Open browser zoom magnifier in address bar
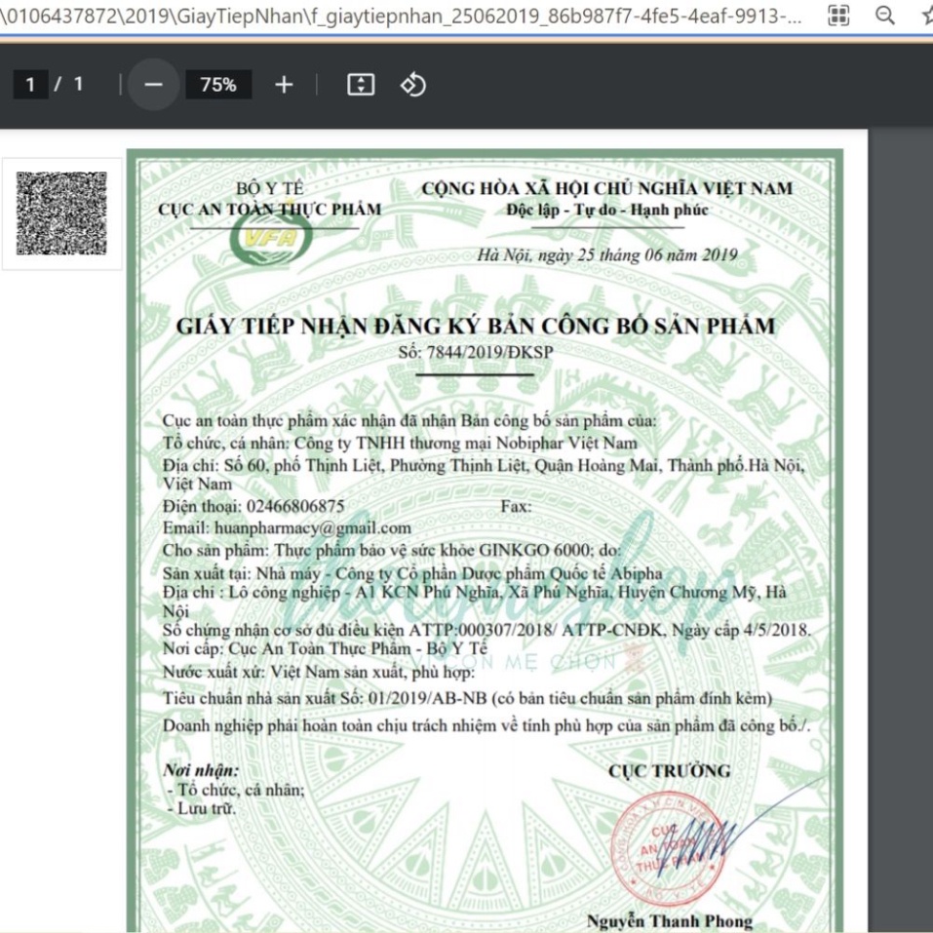This screenshot has height=933, width=933. coord(884,16)
